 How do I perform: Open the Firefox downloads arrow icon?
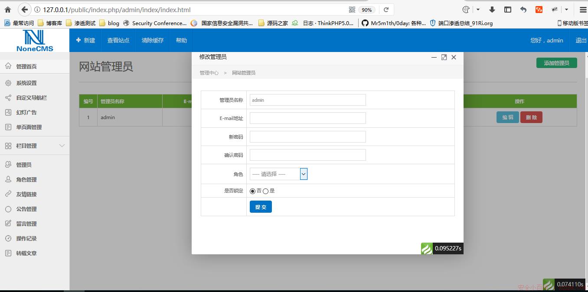(492, 10)
